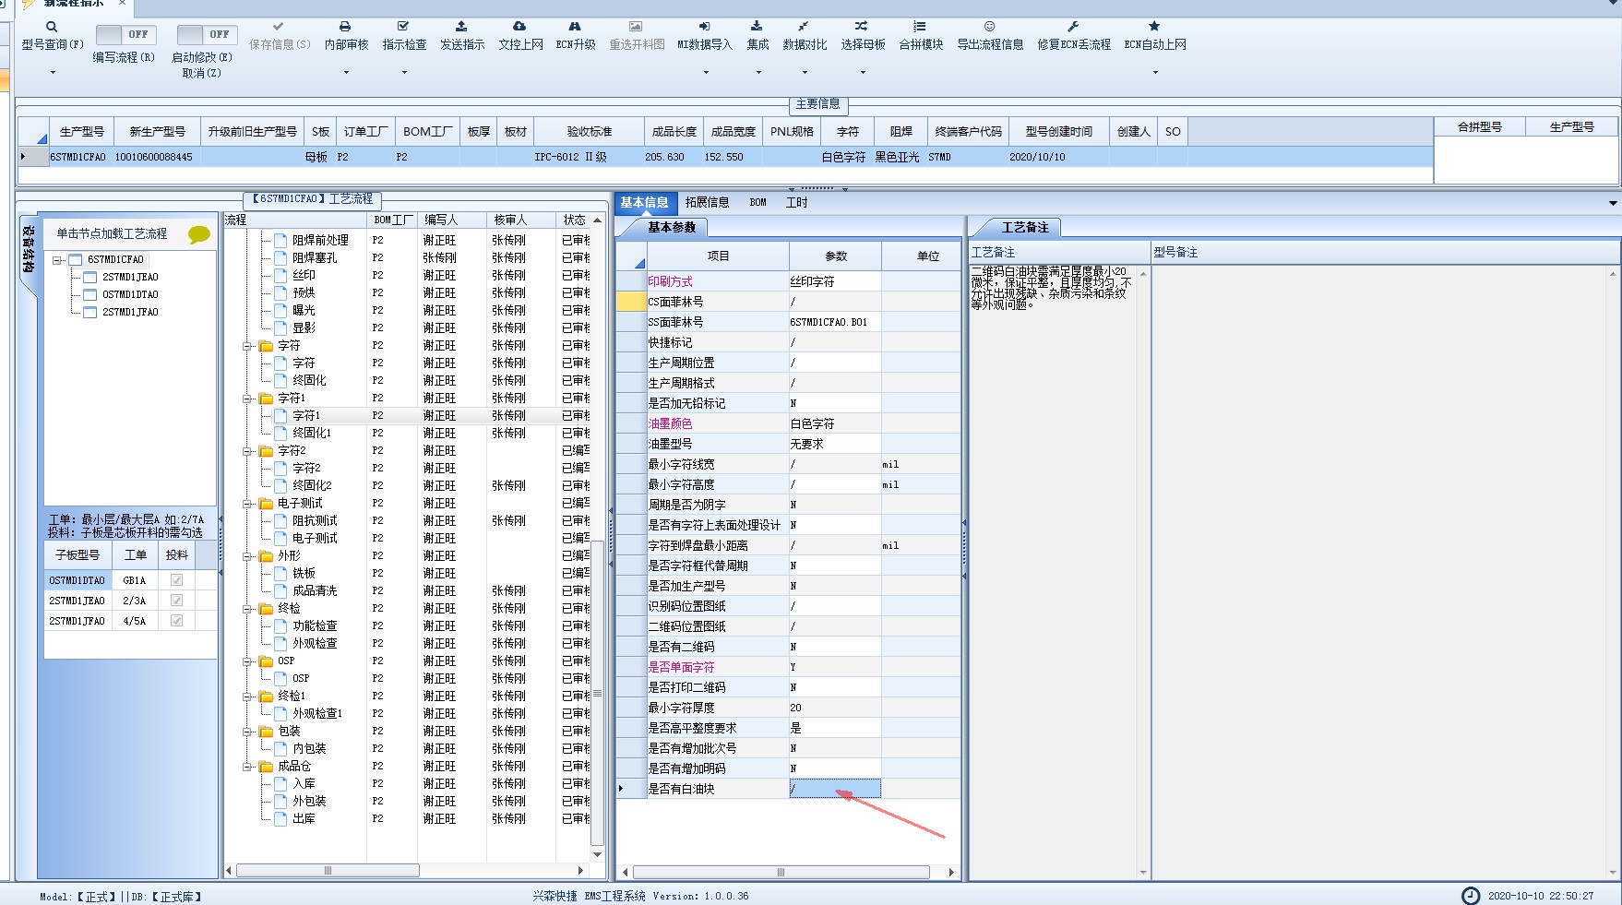Click the yellow speech bubble icon
The image size is (1622, 905).
coord(198,234)
